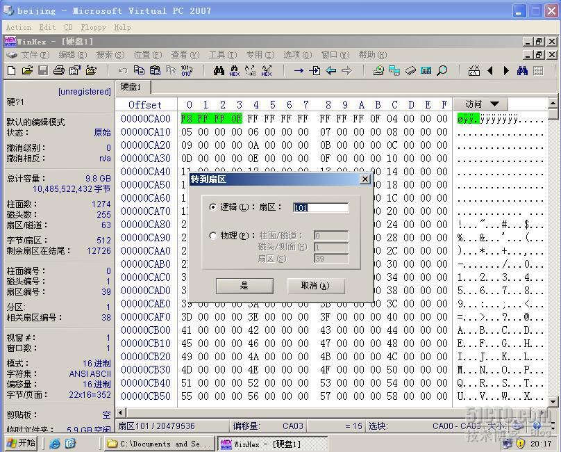The height and width of the screenshot is (452, 561).
Task: Open the 查看(V) menu
Action: (185, 55)
